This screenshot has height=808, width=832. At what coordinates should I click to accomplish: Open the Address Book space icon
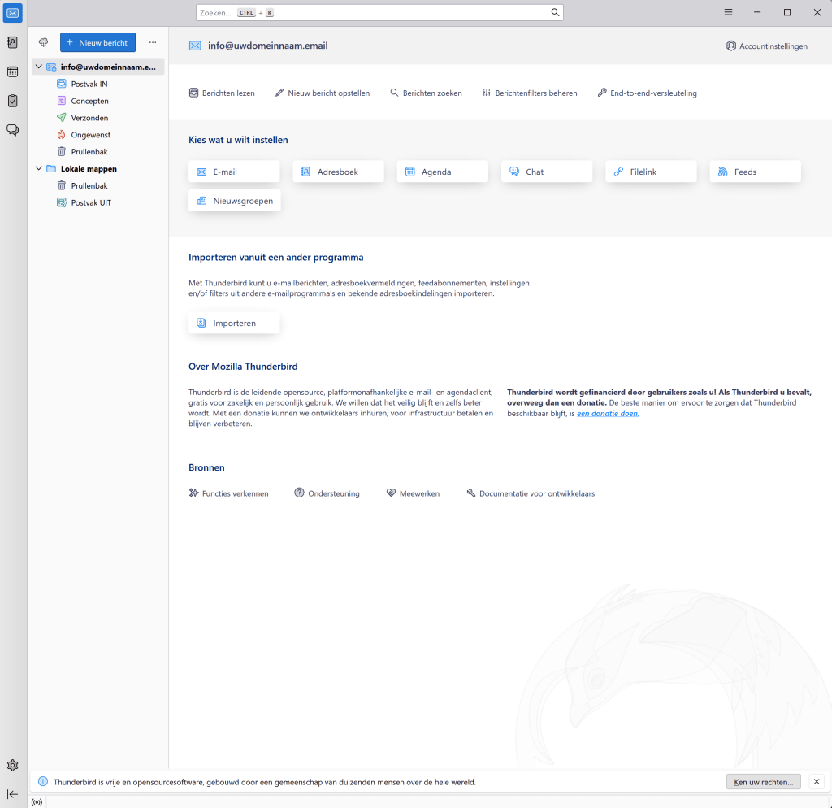click(13, 42)
